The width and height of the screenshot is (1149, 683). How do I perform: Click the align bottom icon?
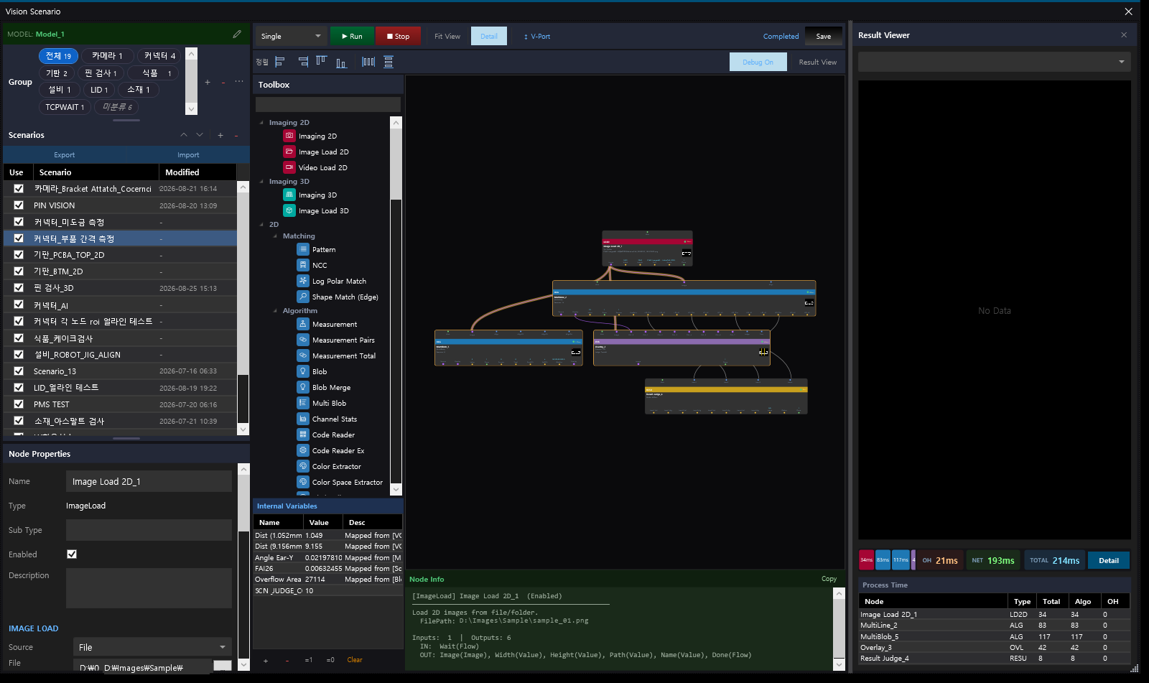[341, 62]
